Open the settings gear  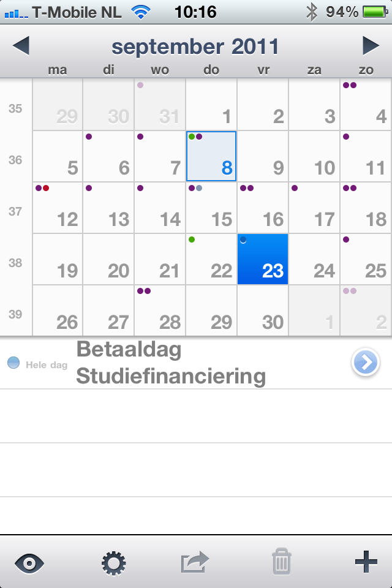[x=113, y=562]
